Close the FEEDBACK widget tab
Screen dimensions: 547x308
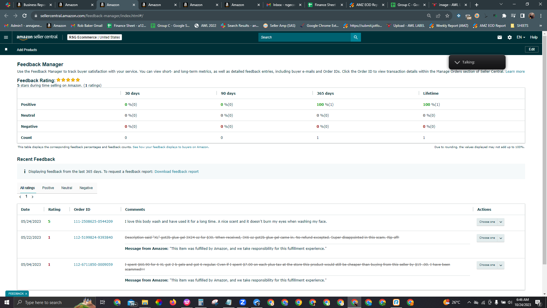click(26, 294)
